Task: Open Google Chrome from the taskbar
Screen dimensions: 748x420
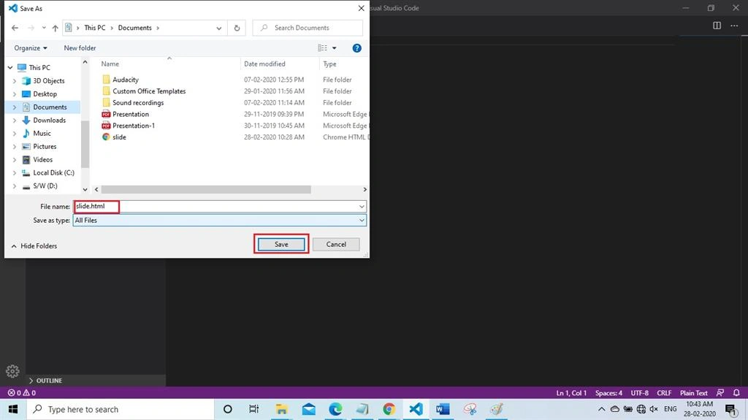Action: [x=389, y=409]
